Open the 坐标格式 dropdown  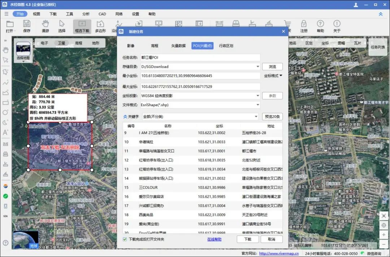point(273,76)
